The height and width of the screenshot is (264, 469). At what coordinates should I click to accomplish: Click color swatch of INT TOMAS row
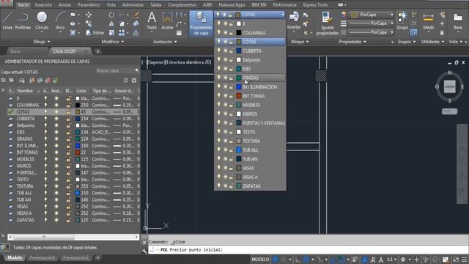(x=78, y=153)
